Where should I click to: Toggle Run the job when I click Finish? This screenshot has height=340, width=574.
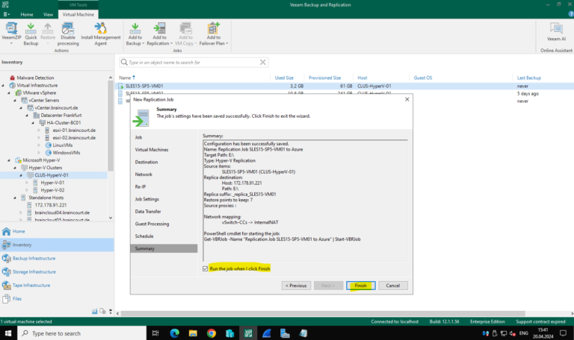coord(205,268)
